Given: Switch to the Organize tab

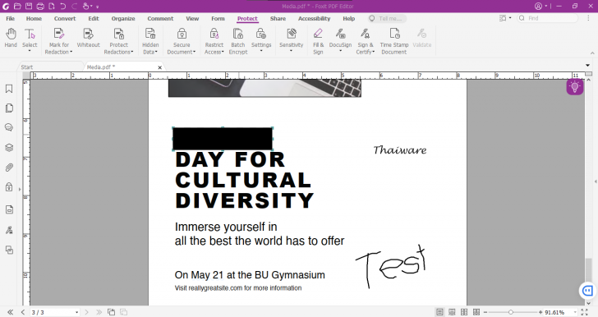Looking at the screenshot, I should pos(123,18).
